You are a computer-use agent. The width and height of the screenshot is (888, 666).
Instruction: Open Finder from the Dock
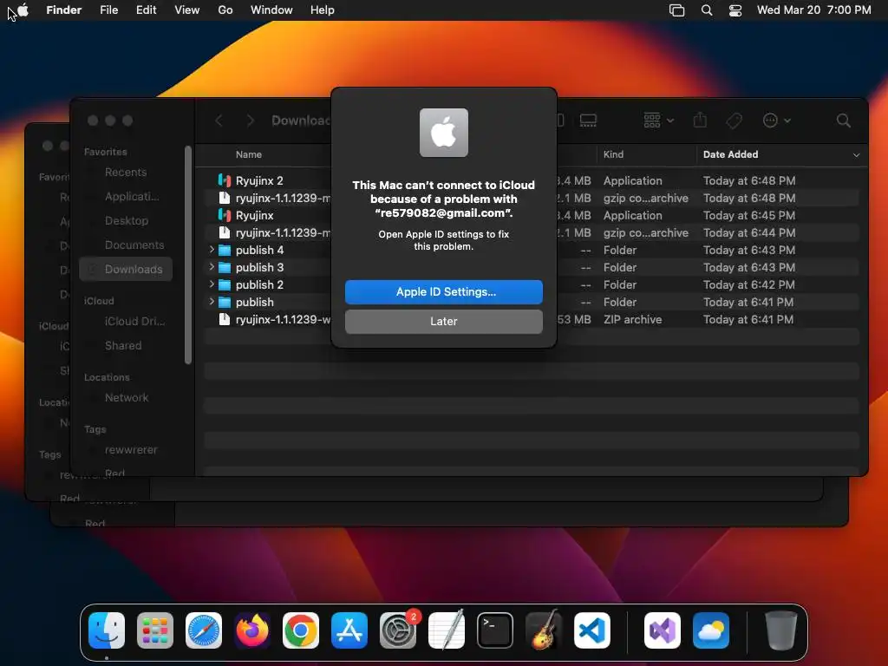[107, 630]
